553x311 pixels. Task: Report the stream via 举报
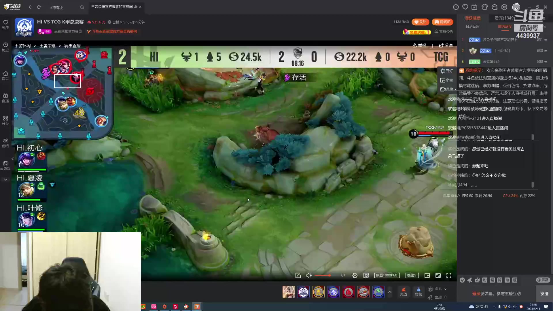point(419,45)
